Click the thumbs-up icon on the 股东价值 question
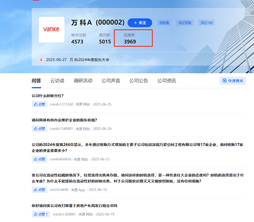 [x=36, y=129]
